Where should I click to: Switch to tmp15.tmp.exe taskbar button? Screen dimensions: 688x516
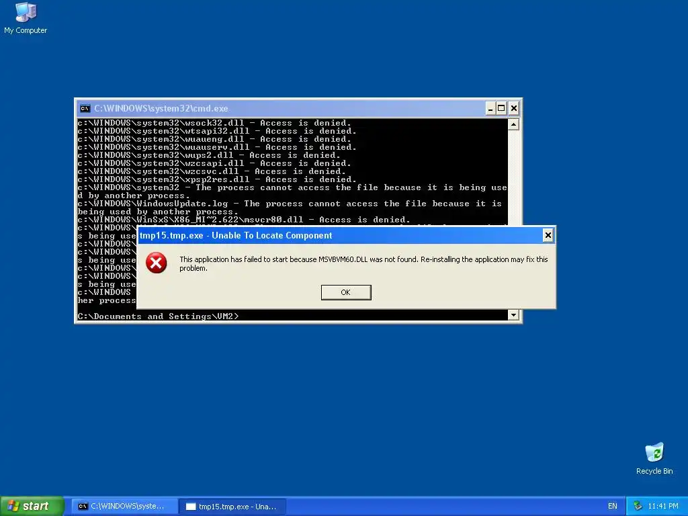click(x=232, y=507)
